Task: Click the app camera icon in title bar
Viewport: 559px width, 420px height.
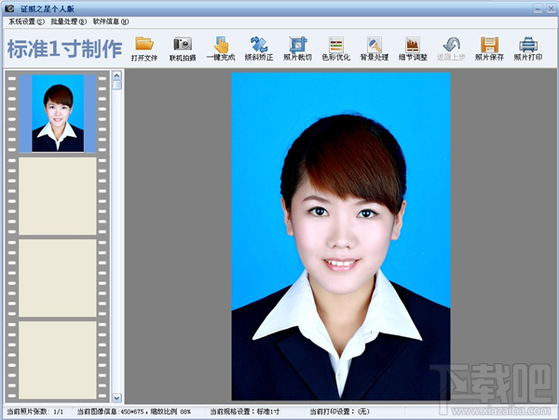Action: click(x=9, y=7)
